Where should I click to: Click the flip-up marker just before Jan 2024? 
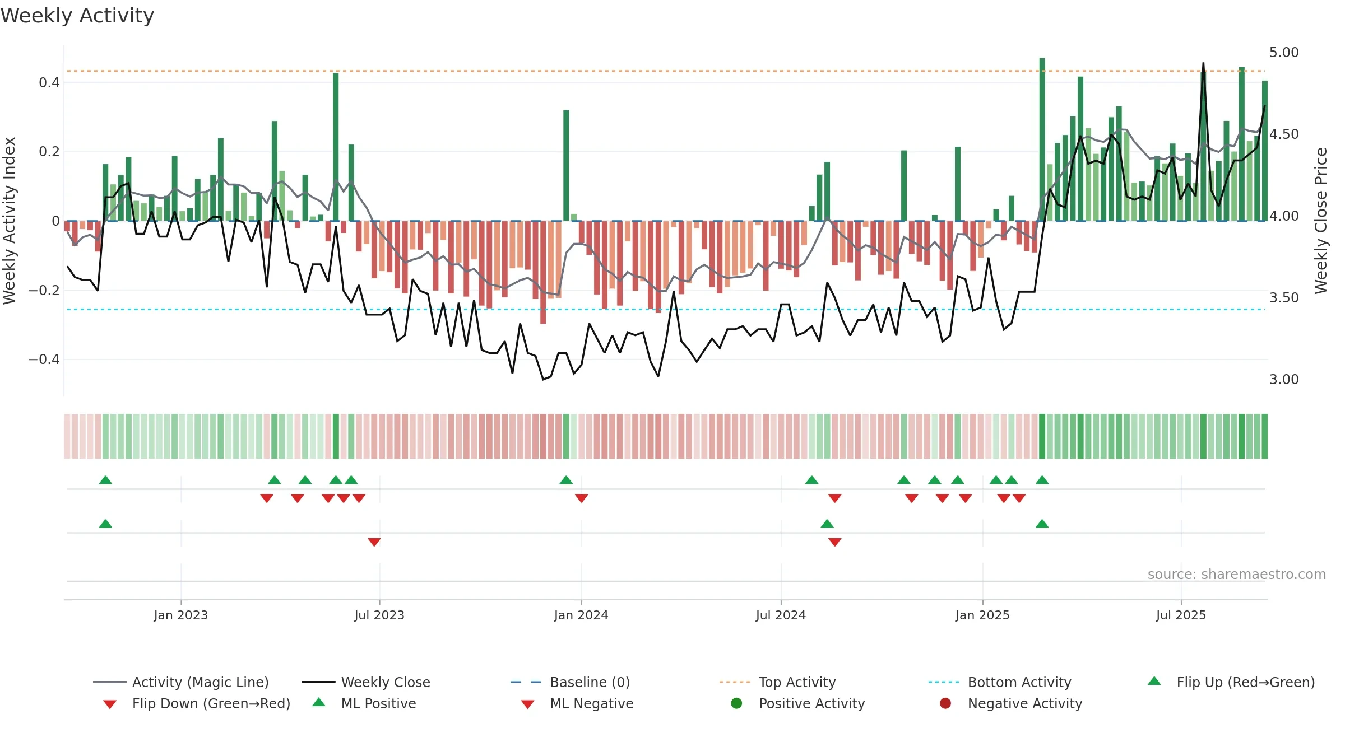tap(566, 480)
